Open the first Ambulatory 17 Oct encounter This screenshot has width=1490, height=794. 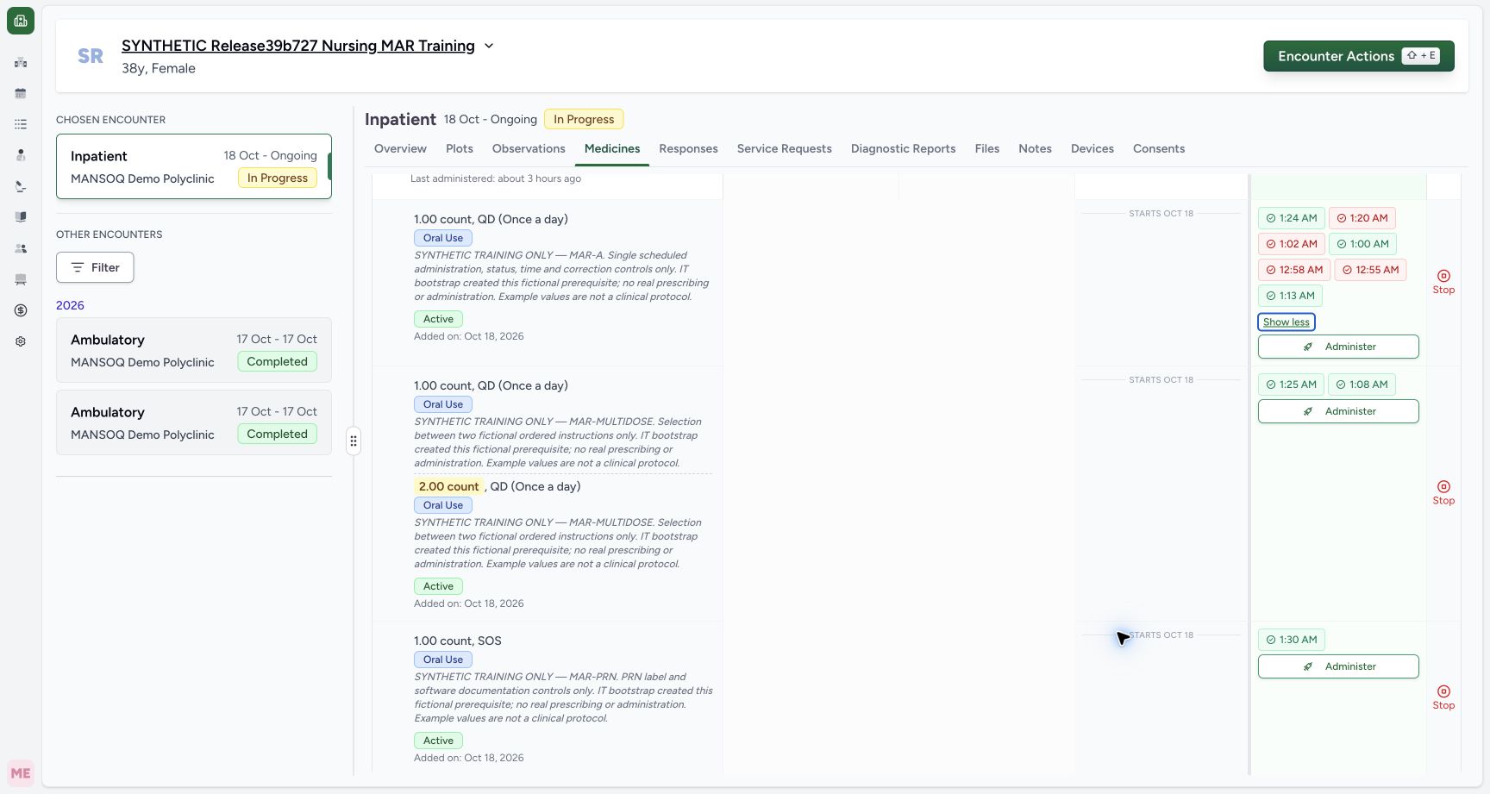pyautogui.click(x=194, y=350)
